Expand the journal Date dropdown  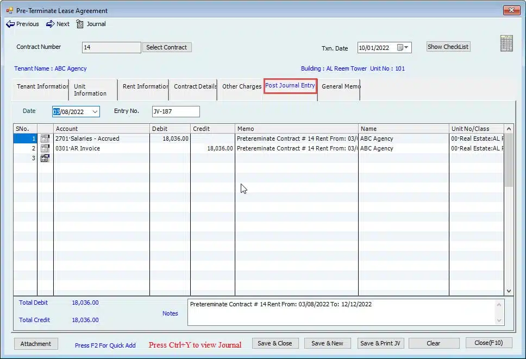pos(95,112)
